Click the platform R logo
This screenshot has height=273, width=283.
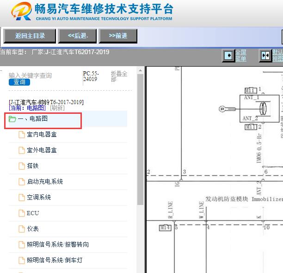(x=22, y=11)
